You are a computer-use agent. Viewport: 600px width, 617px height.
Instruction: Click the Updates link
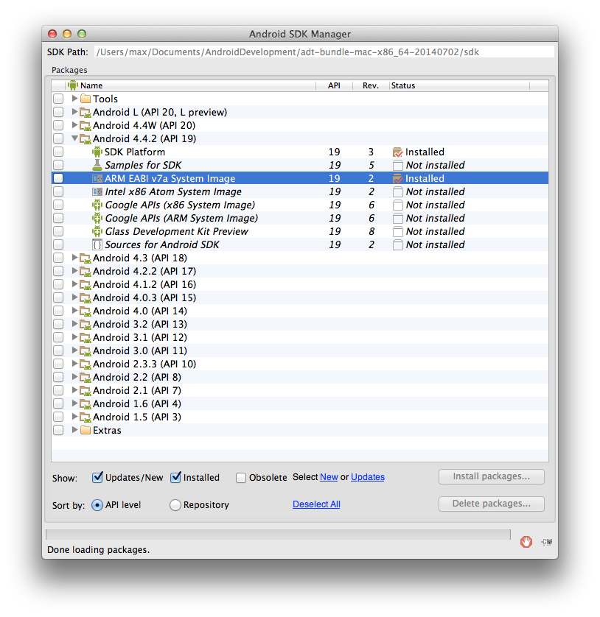[x=368, y=477]
